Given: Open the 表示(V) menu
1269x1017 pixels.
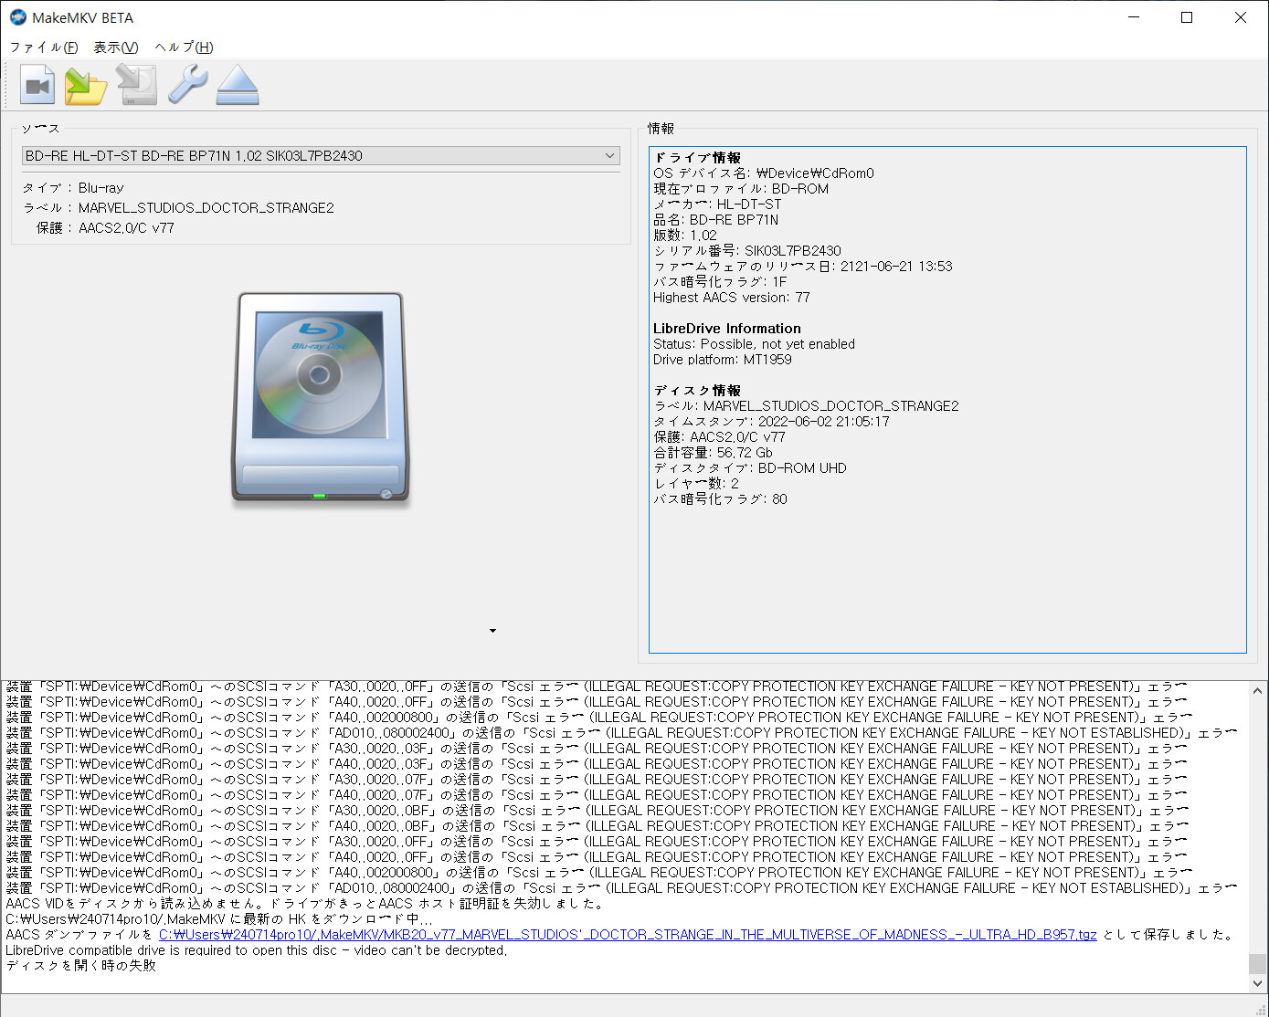Looking at the screenshot, I should [116, 47].
